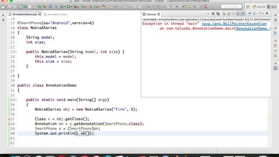This screenshot has height=157, width=279.
Task: Click the yellow overview ruler warning marker
Action: tap(269, 118)
